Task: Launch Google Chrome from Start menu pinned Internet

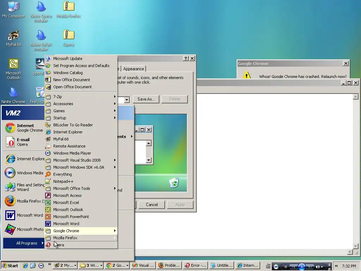Action: [24, 128]
